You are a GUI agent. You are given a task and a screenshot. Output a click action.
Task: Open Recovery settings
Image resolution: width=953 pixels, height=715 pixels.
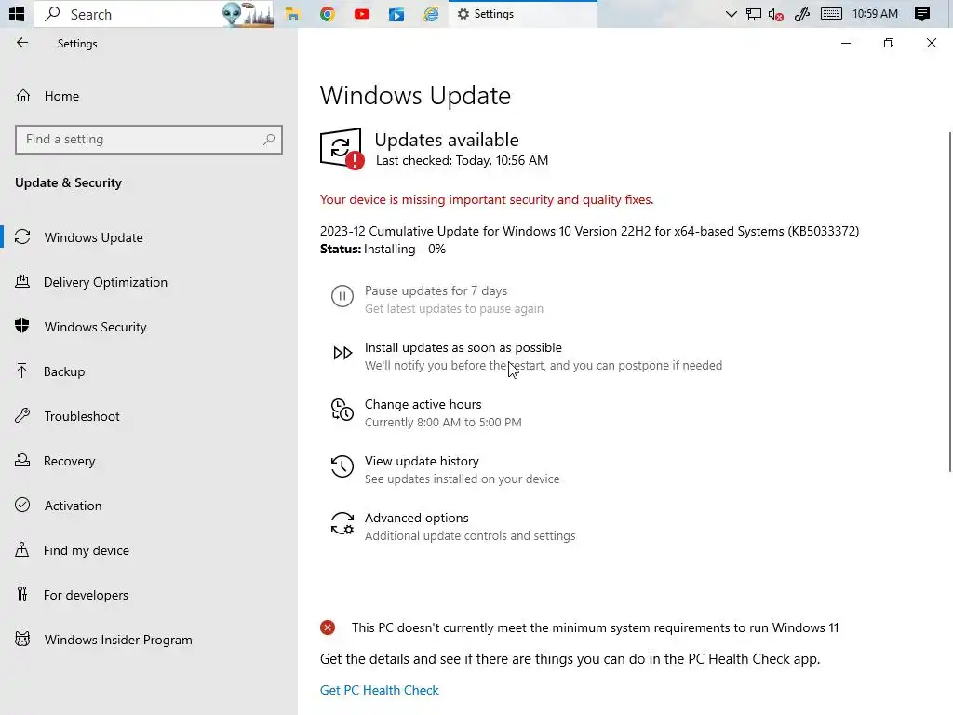tap(149, 461)
